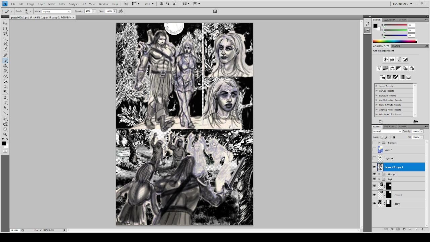Open the brush Mode dropdown
Viewport: 430px width, 242px height.
point(56,11)
